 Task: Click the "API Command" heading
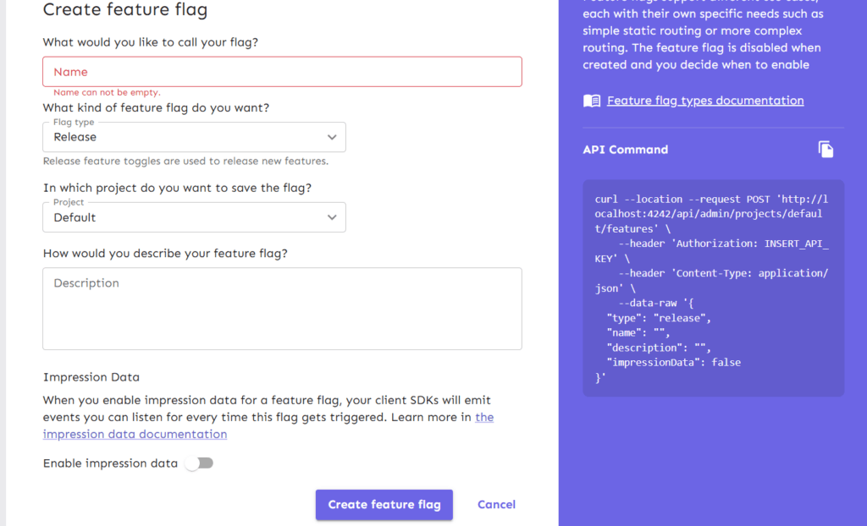pos(625,150)
